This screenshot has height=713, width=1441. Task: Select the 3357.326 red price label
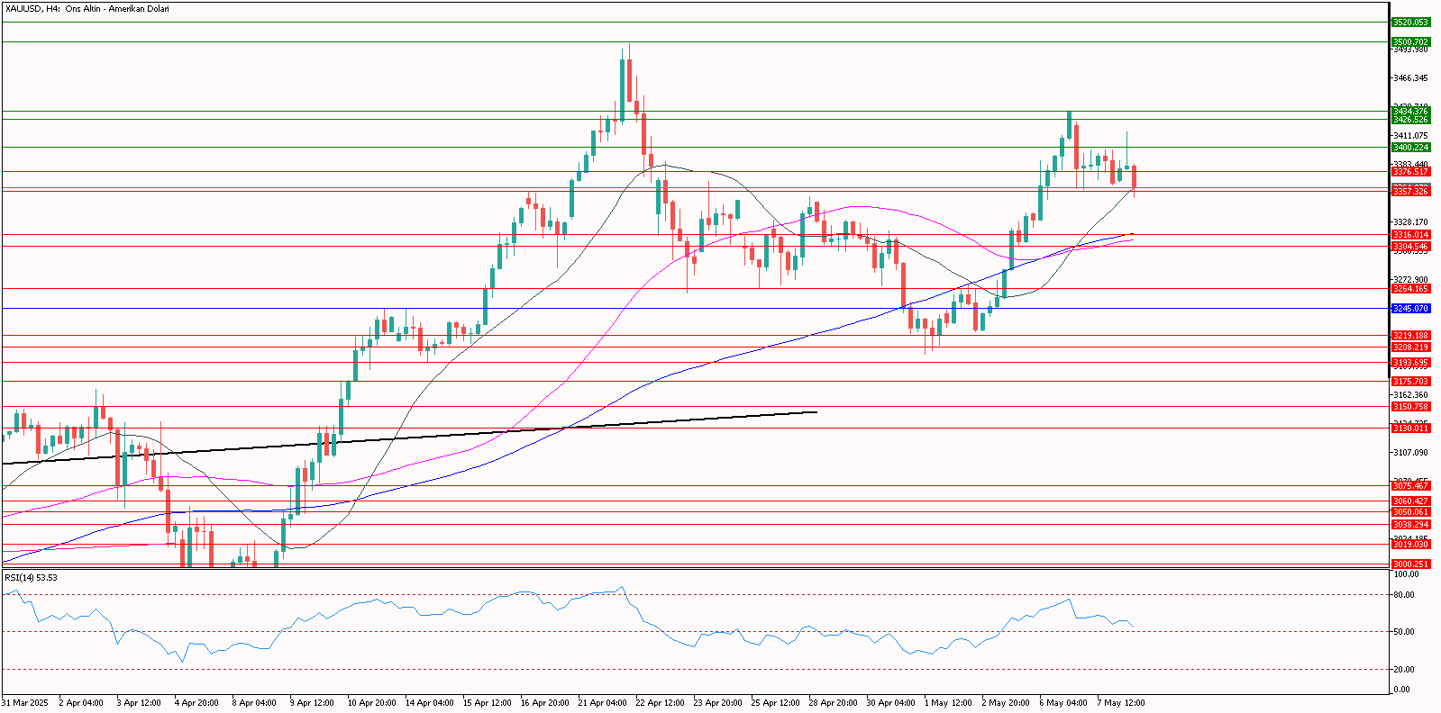point(1410,191)
